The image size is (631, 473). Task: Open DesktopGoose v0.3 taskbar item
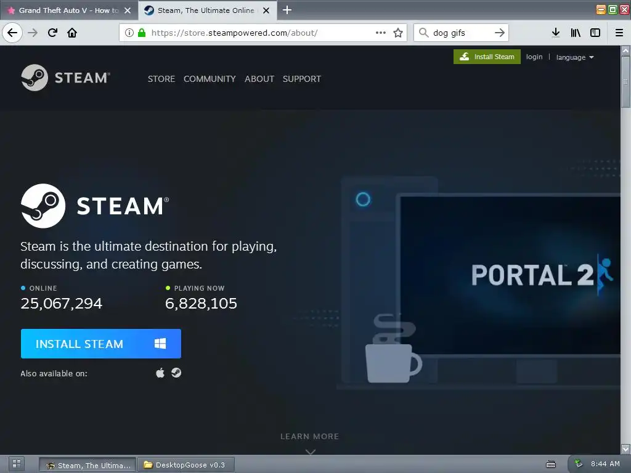point(186,465)
